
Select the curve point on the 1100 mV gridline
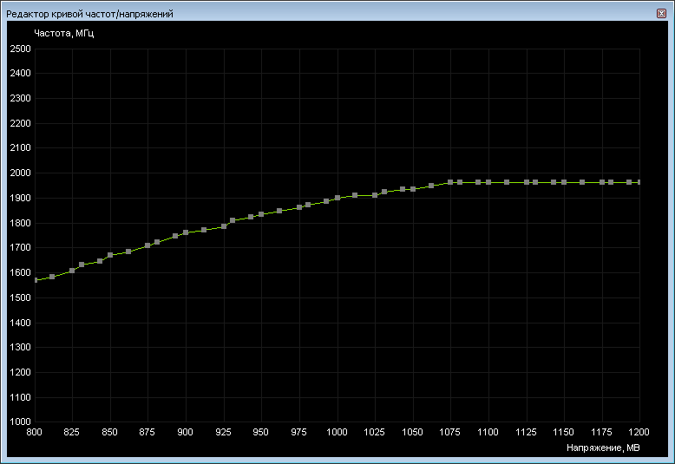click(x=488, y=182)
